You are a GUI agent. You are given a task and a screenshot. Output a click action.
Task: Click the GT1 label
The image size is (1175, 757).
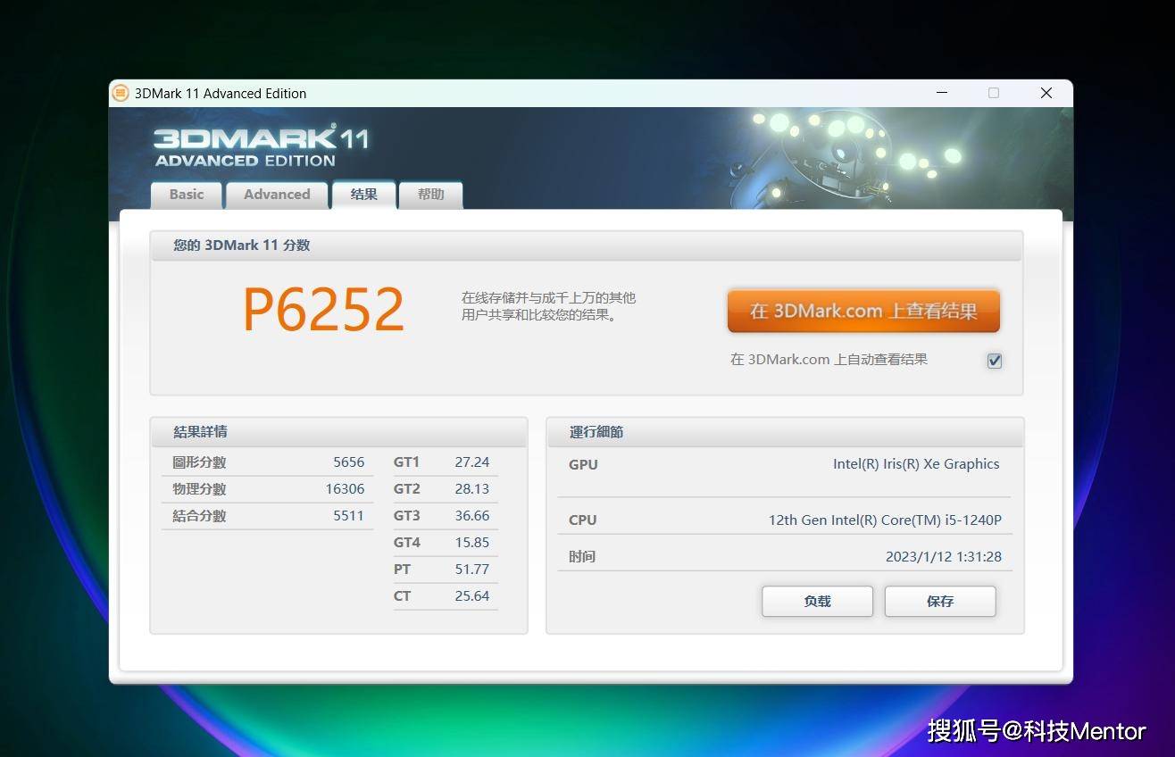pos(406,462)
